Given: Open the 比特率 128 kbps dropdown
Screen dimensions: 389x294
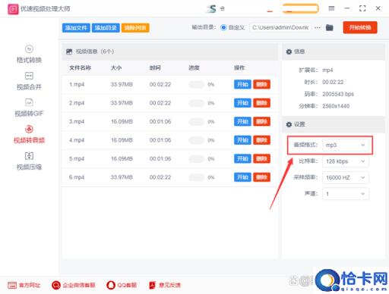Looking at the screenshot, I should coord(346,161).
